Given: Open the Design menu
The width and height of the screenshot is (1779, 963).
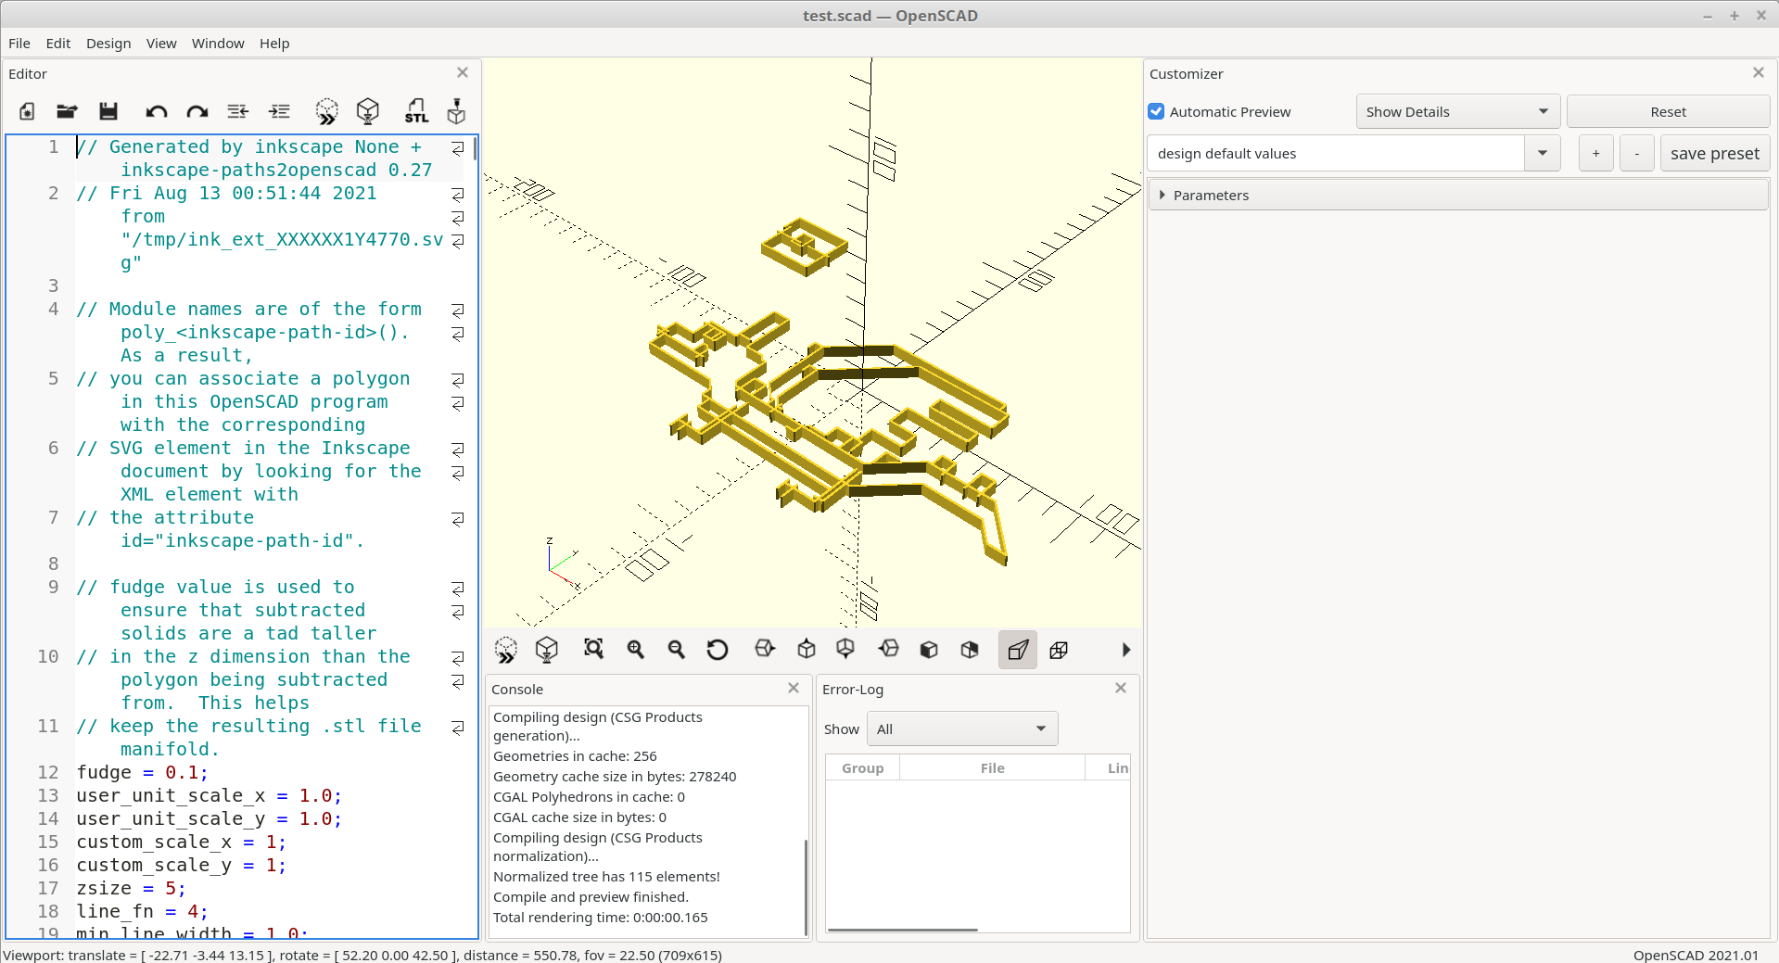Looking at the screenshot, I should [108, 43].
